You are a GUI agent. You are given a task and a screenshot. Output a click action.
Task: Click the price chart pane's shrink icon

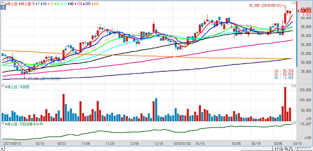pyautogui.click(x=292, y=3)
